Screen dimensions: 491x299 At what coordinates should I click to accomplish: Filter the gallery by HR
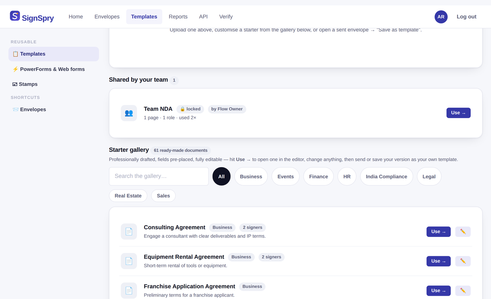(347, 176)
